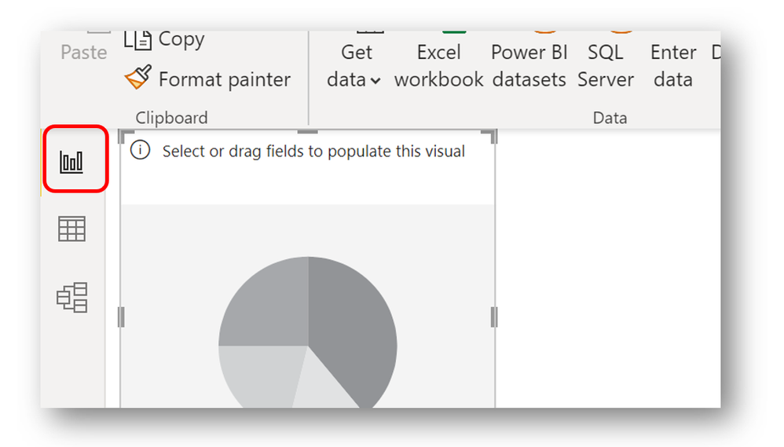Image resolution: width=784 pixels, height=447 pixels.
Task: Expand the Get data dropdown arrow
Action: (x=376, y=80)
